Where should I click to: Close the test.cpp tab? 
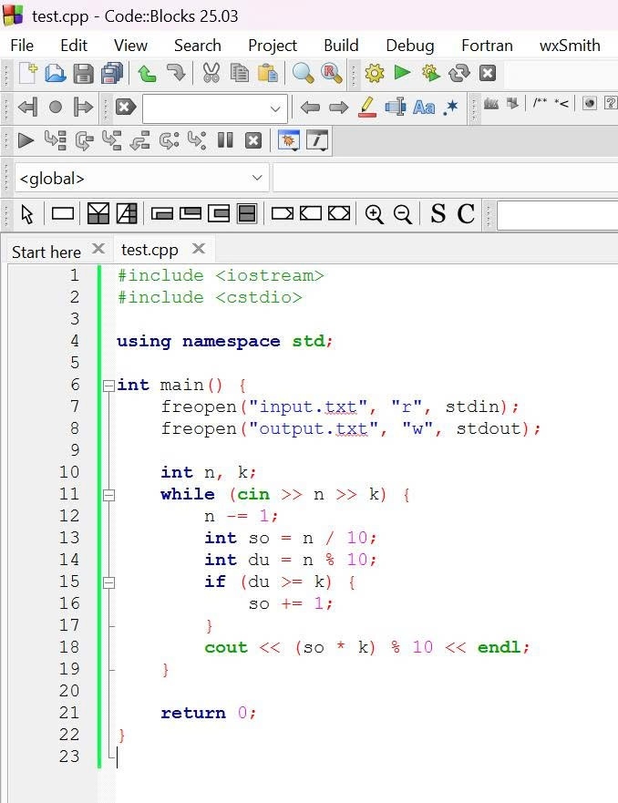click(199, 249)
